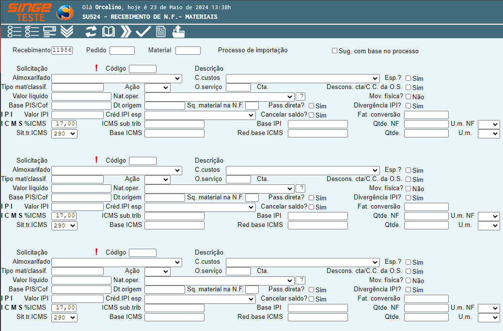The image size is (503, 331).
Task: Click the document page icon in toolbar
Action: (x=161, y=32)
